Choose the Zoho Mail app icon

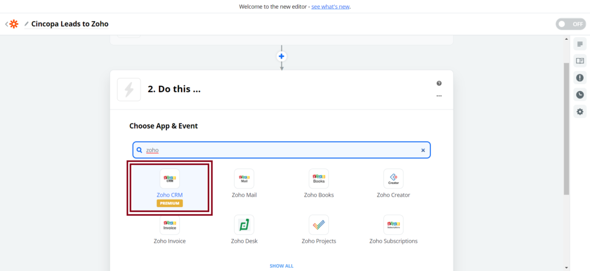click(244, 179)
